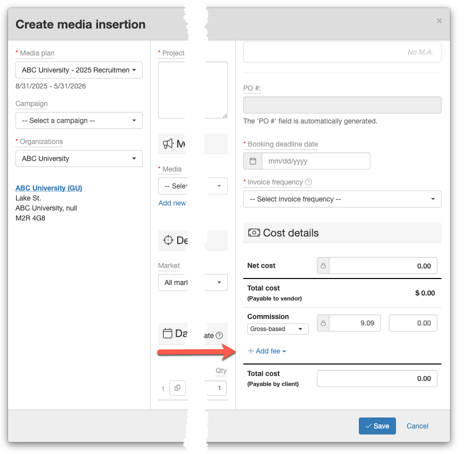This screenshot has width=465, height=454.
Task: Open the Media plan dropdown
Action: pyautogui.click(x=79, y=70)
